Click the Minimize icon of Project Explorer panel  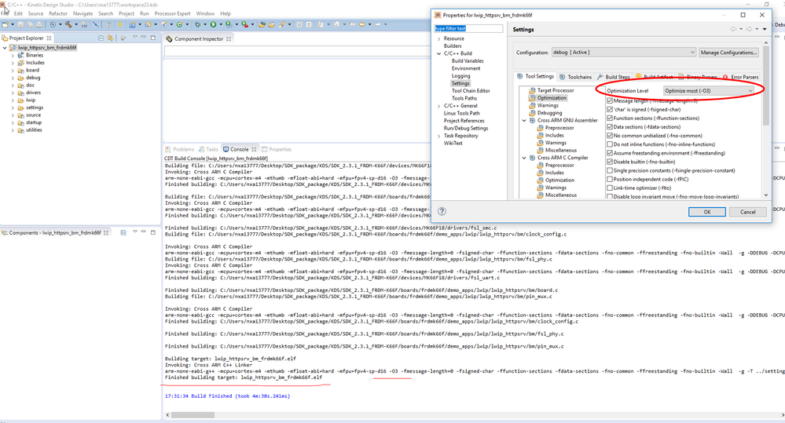[x=143, y=38]
